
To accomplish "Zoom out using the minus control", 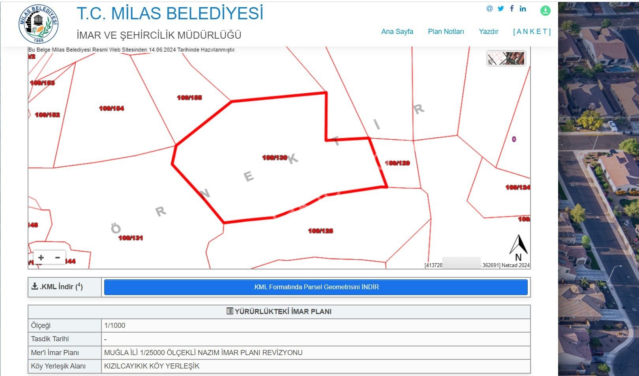I will click(56, 257).
